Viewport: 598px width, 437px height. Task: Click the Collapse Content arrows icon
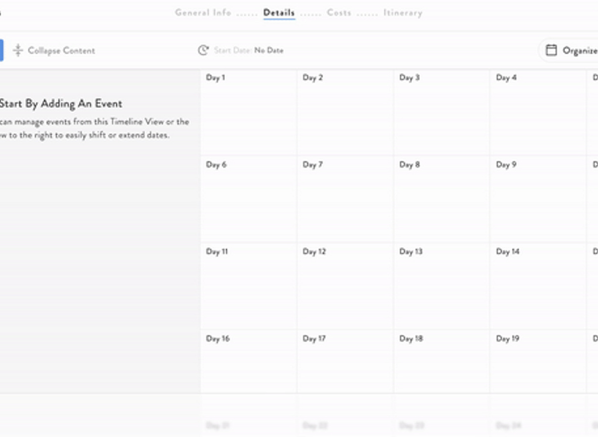pyautogui.click(x=18, y=50)
